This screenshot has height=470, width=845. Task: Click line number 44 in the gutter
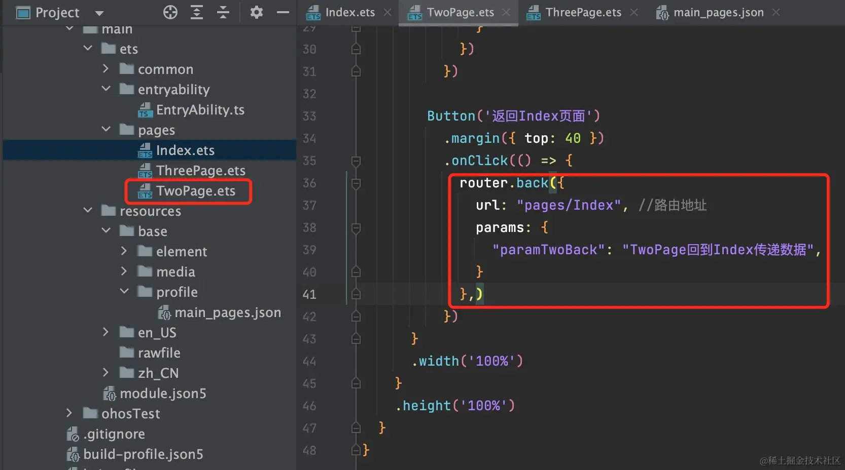pyautogui.click(x=309, y=362)
